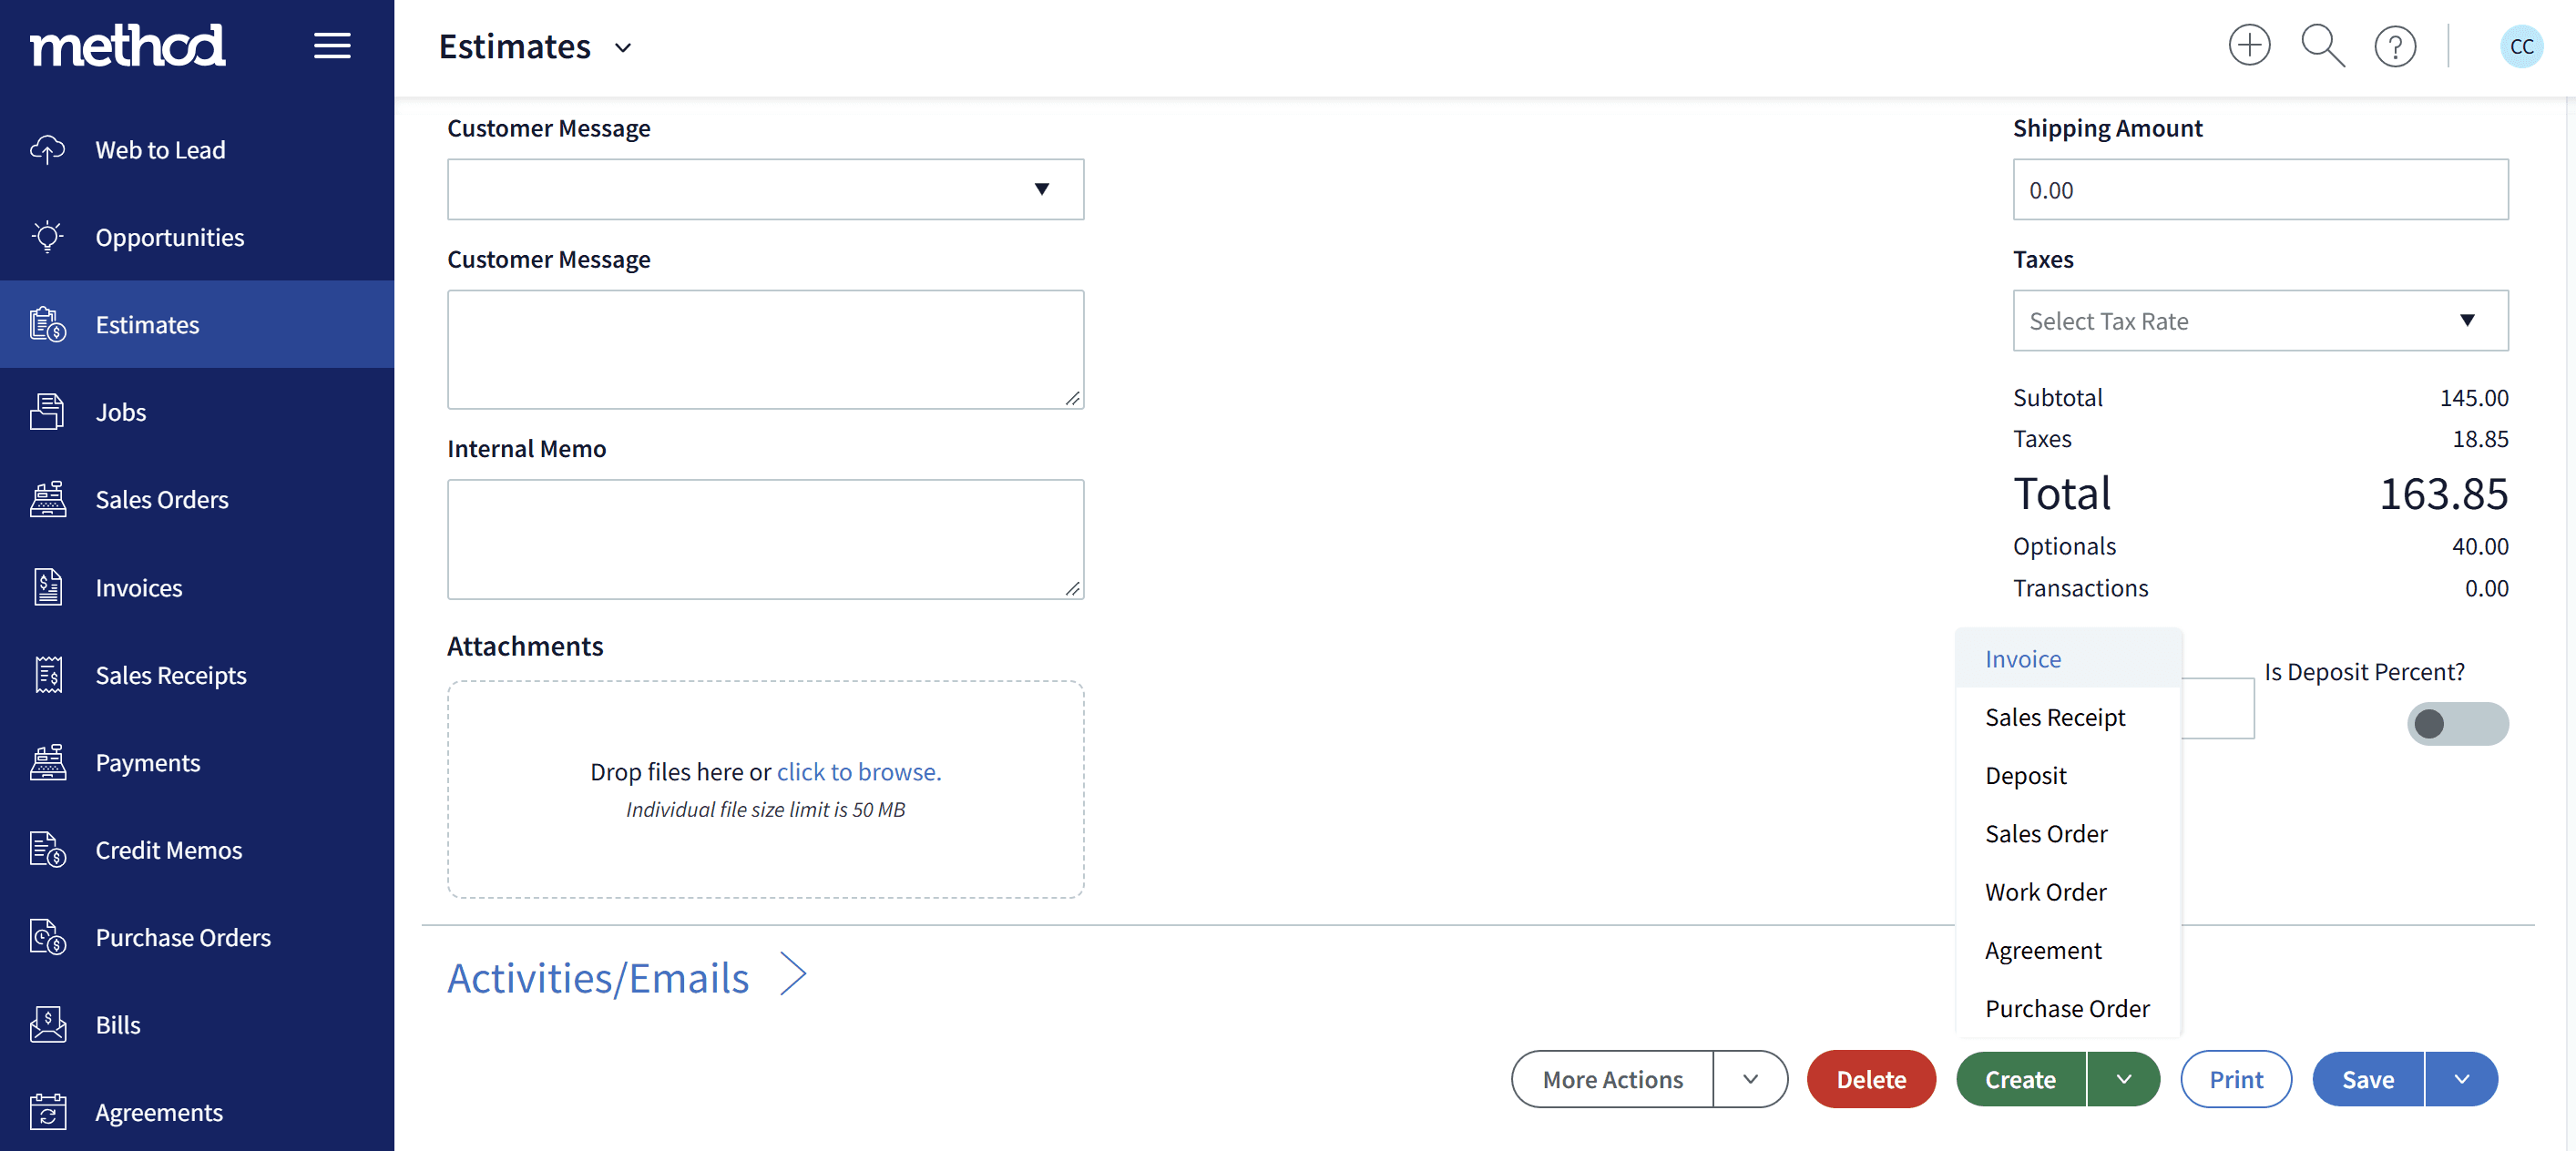Image resolution: width=2576 pixels, height=1151 pixels.
Task: Select Purchase Order from the Create menu
Action: [2067, 1008]
